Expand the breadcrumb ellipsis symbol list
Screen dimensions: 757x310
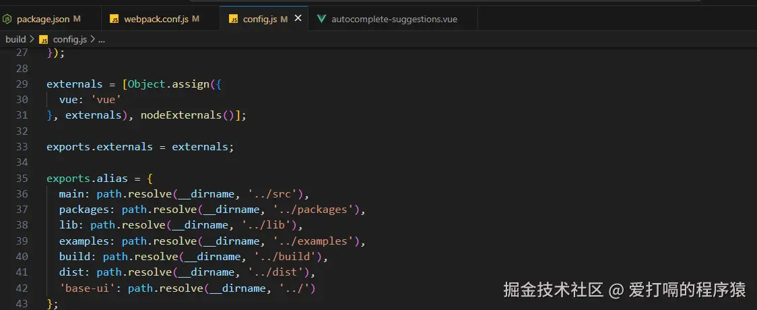pos(101,40)
